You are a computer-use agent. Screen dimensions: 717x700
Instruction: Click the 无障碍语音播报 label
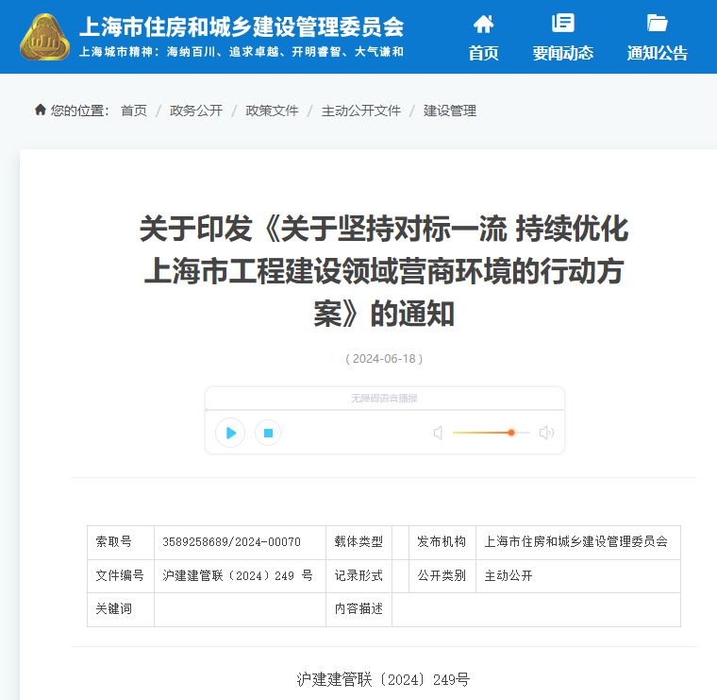384,399
